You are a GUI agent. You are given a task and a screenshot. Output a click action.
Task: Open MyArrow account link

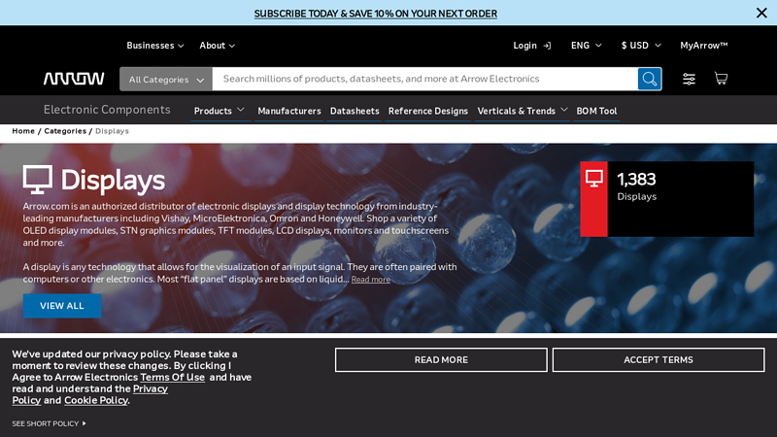(703, 46)
